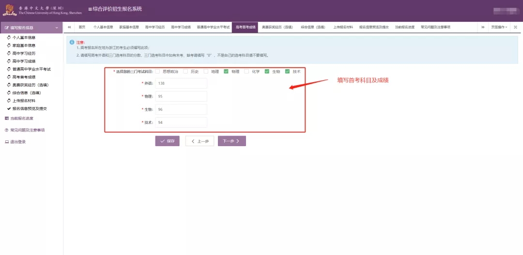Switch to the 首页 tab
The width and height of the screenshot is (523, 255).
(82, 27)
